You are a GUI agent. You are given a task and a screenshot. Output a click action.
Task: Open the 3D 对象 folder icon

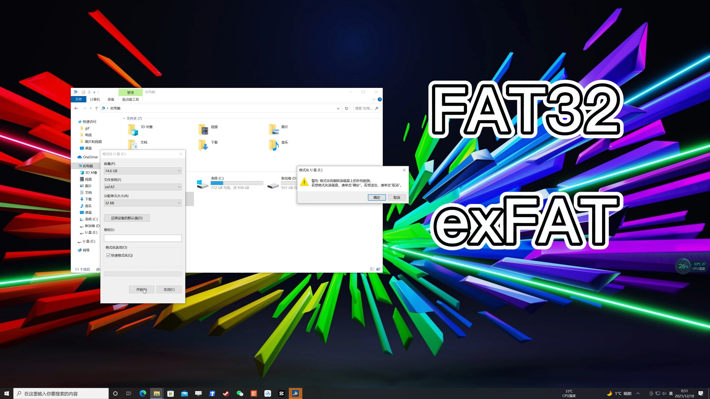[x=133, y=130]
